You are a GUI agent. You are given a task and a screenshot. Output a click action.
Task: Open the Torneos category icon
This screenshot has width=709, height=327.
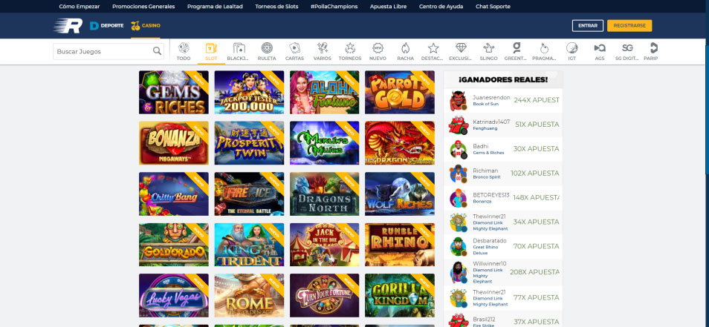pyautogui.click(x=350, y=48)
